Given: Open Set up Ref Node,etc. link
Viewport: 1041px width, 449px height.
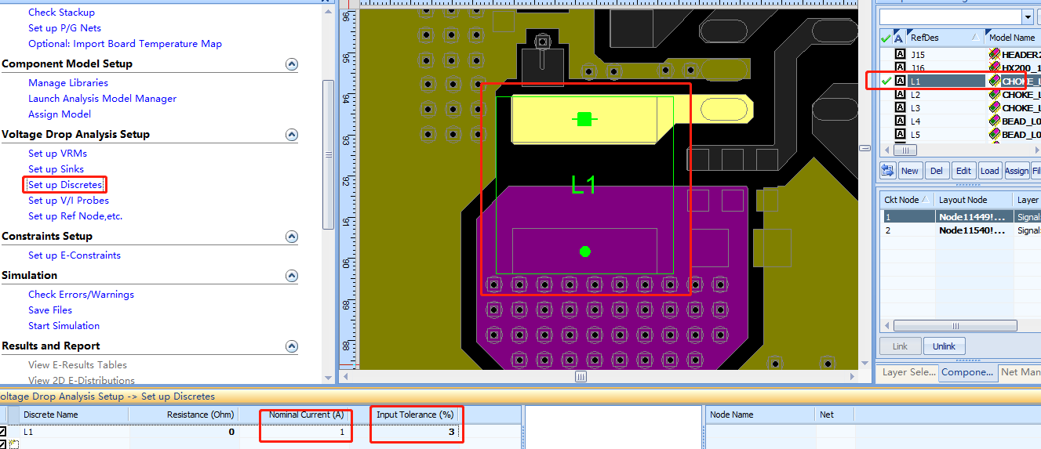Looking at the screenshot, I should click(x=75, y=216).
